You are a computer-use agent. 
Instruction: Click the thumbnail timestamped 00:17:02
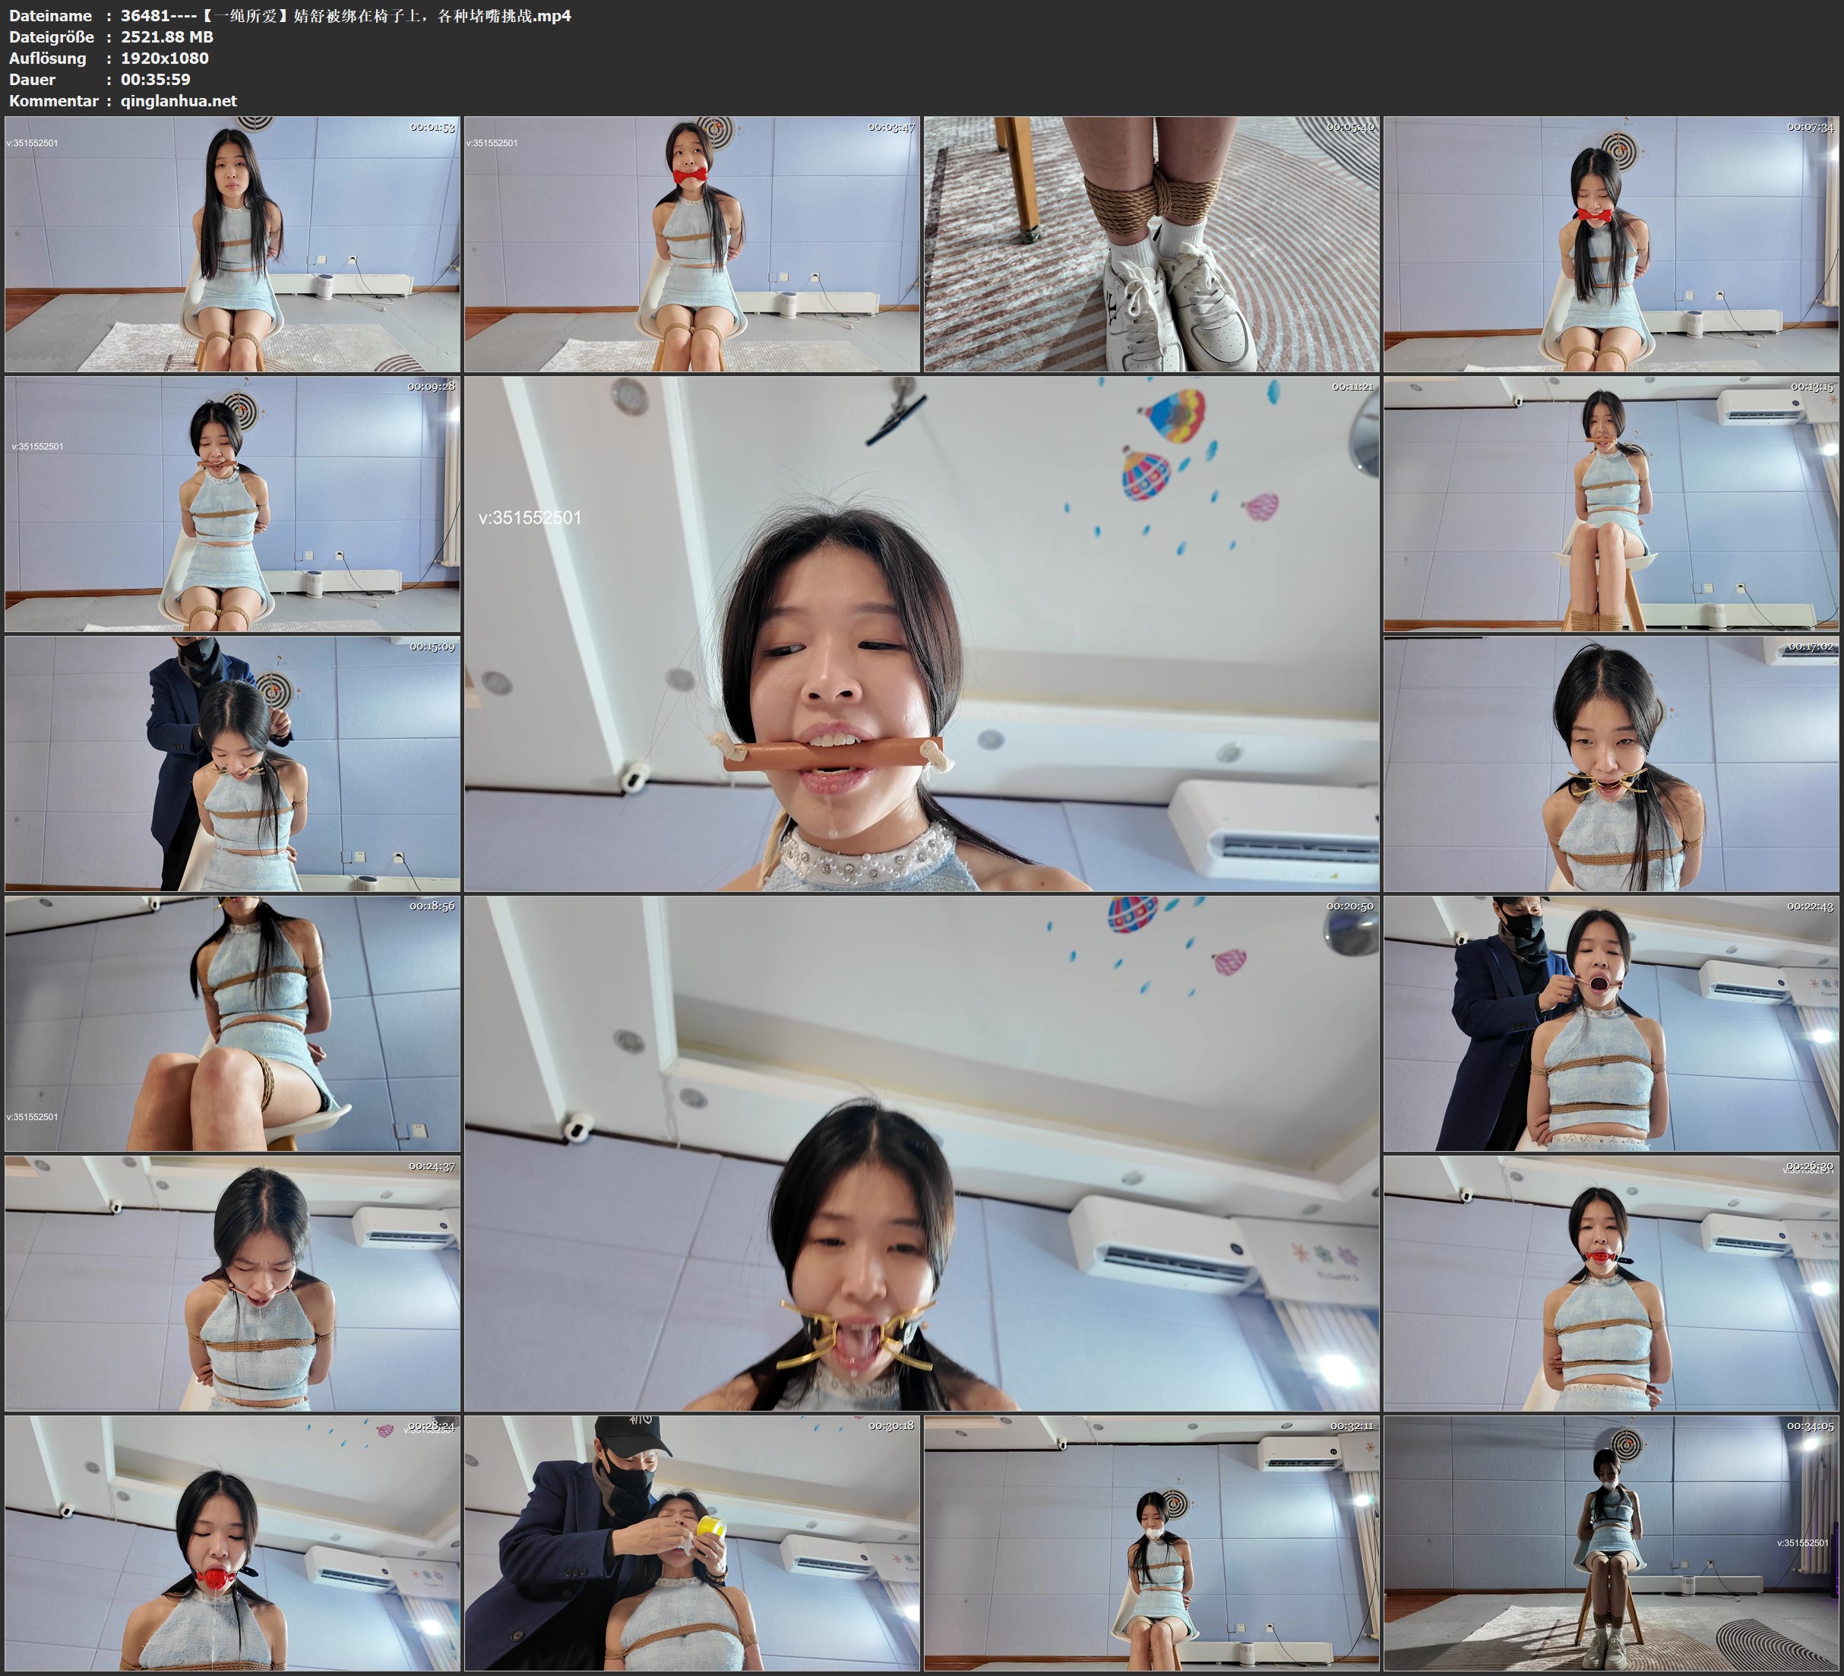[1611, 764]
